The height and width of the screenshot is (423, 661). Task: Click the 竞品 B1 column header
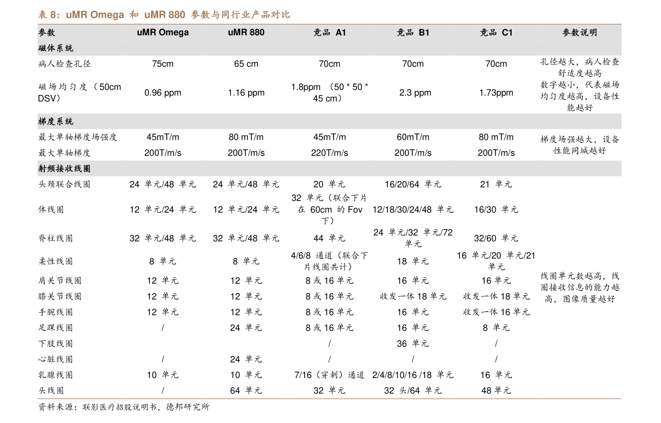coord(411,32)
